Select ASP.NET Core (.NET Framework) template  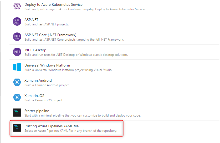(50, 35)
